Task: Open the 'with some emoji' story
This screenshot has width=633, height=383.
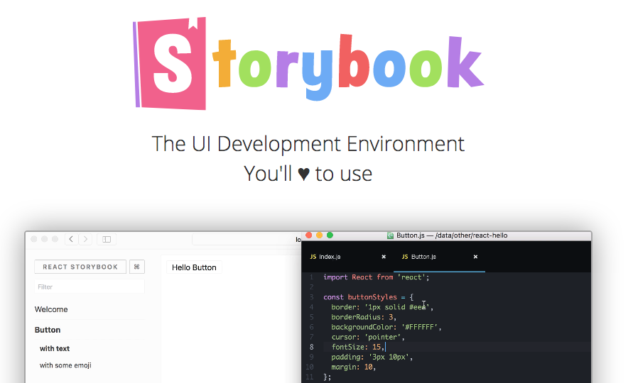Action: (65, 365)
